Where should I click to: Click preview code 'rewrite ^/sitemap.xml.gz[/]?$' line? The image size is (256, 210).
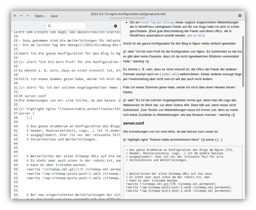[x=171, y=184]
